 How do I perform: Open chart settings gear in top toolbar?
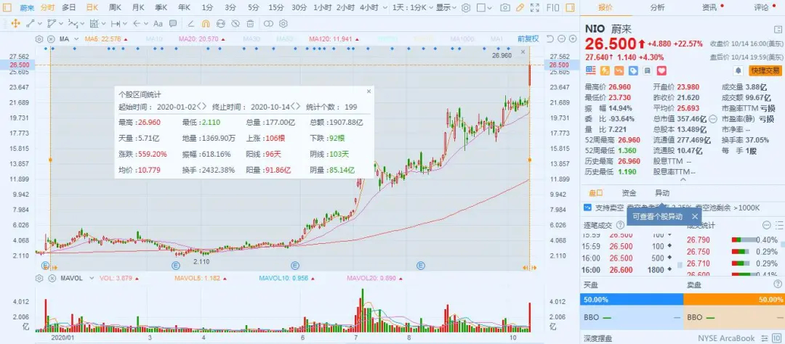[466, 7]
